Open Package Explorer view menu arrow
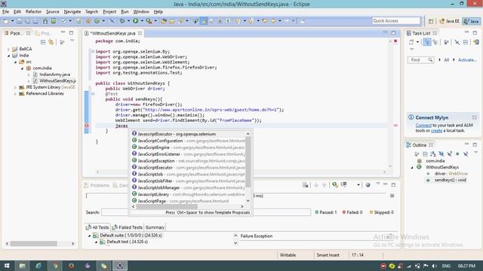Image resolution: width=483 pixels, height=271 pixels. (72, 41)
